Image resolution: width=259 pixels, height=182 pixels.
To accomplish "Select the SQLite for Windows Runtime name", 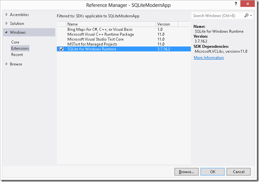I will pos(92,49).
